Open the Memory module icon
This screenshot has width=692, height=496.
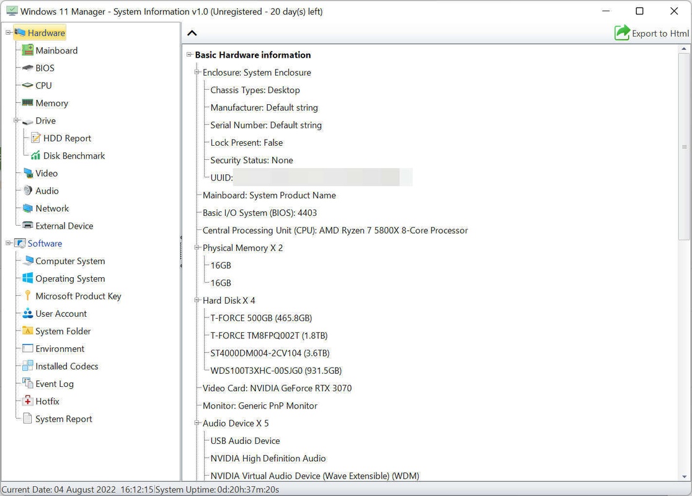tap(27, 103)
